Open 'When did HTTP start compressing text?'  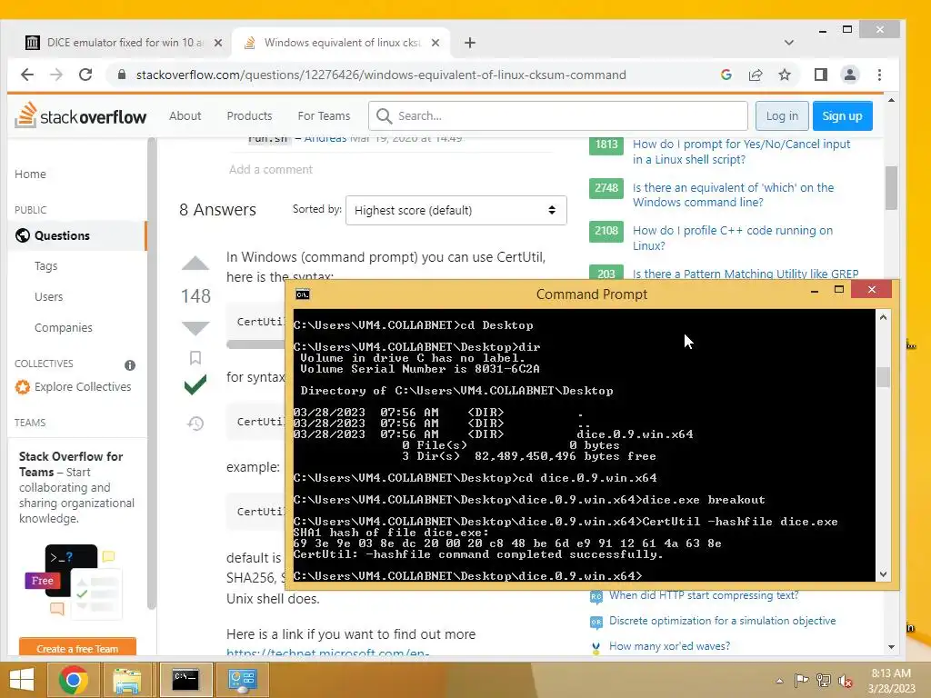(x=704, y=595)
